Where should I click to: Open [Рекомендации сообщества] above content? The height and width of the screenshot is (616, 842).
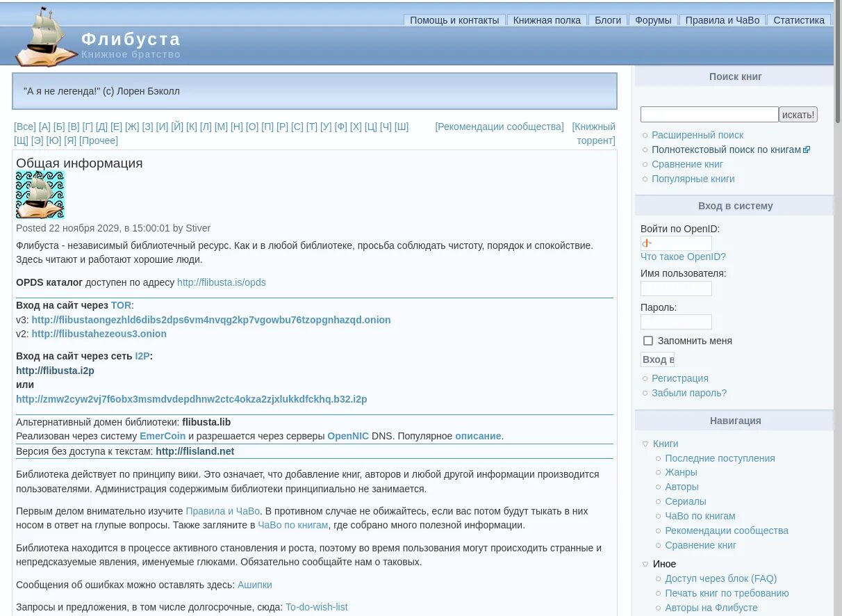[500, 127]
